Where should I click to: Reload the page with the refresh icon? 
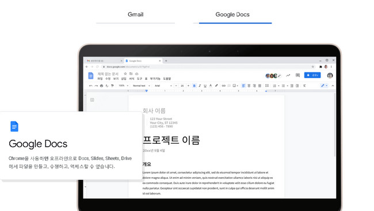97,67
